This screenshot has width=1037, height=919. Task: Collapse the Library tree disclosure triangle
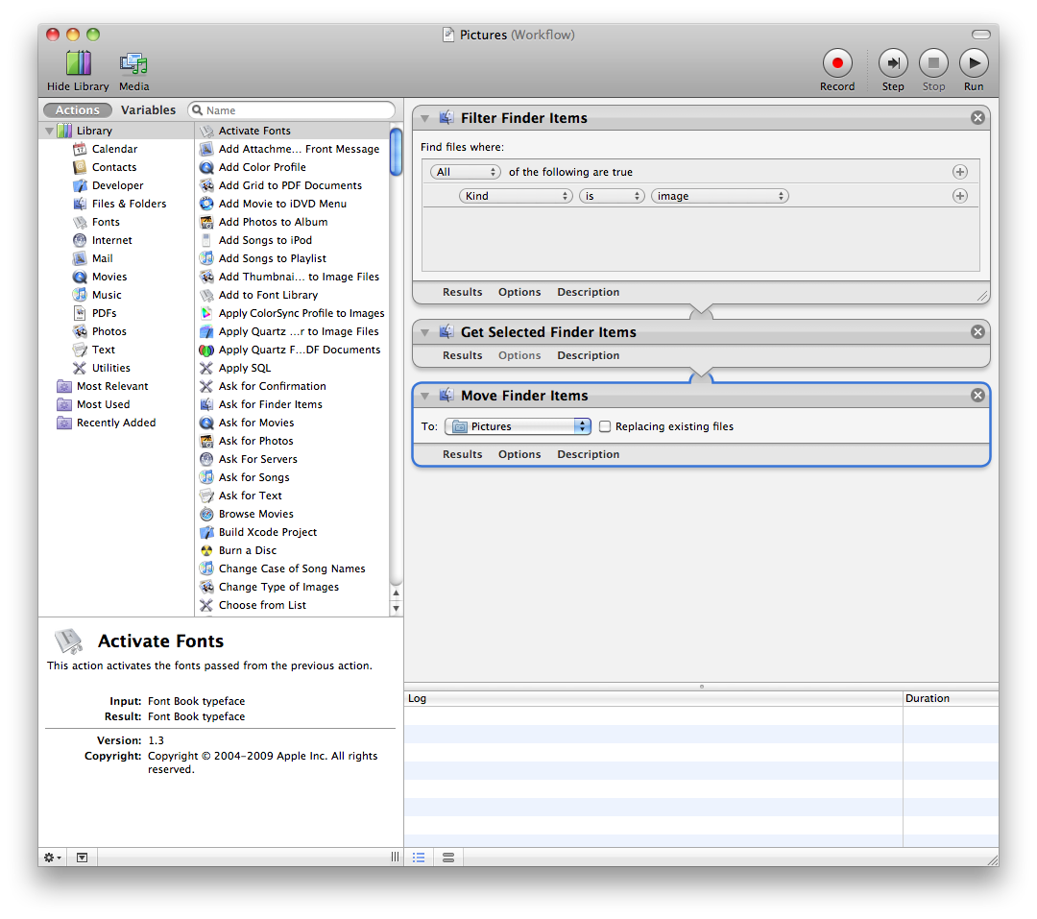[x=49, y=131]
